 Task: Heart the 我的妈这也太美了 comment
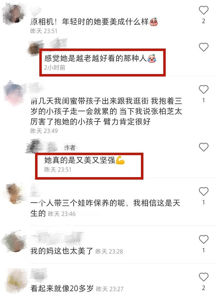click(x=203, y=239)
